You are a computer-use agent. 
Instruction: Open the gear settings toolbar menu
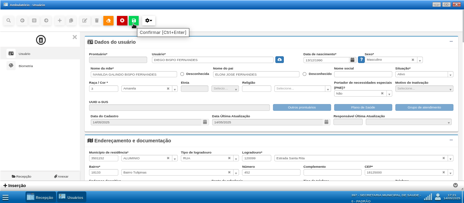tap(149, 21)
